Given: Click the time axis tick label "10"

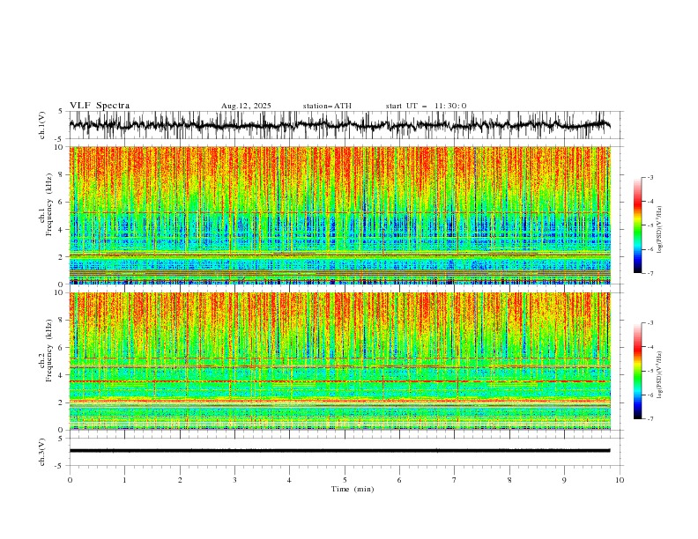Looking at the screenshot, I should (620, 480).
